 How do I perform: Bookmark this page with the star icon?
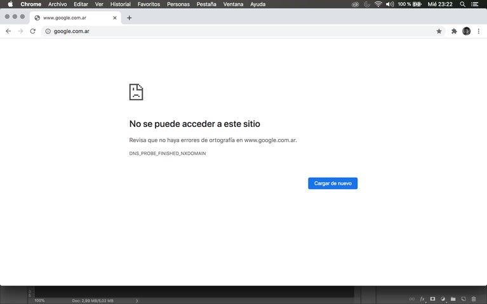(439, 31)
